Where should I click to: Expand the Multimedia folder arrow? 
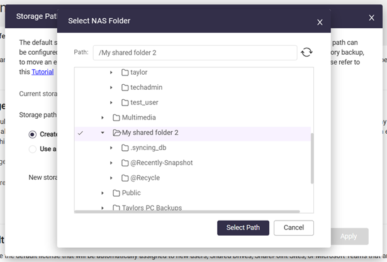point(103,117)
